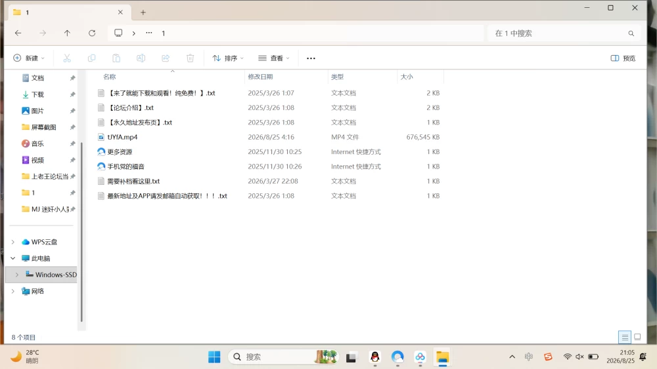Click the address bar chevron

pos(133,33)
